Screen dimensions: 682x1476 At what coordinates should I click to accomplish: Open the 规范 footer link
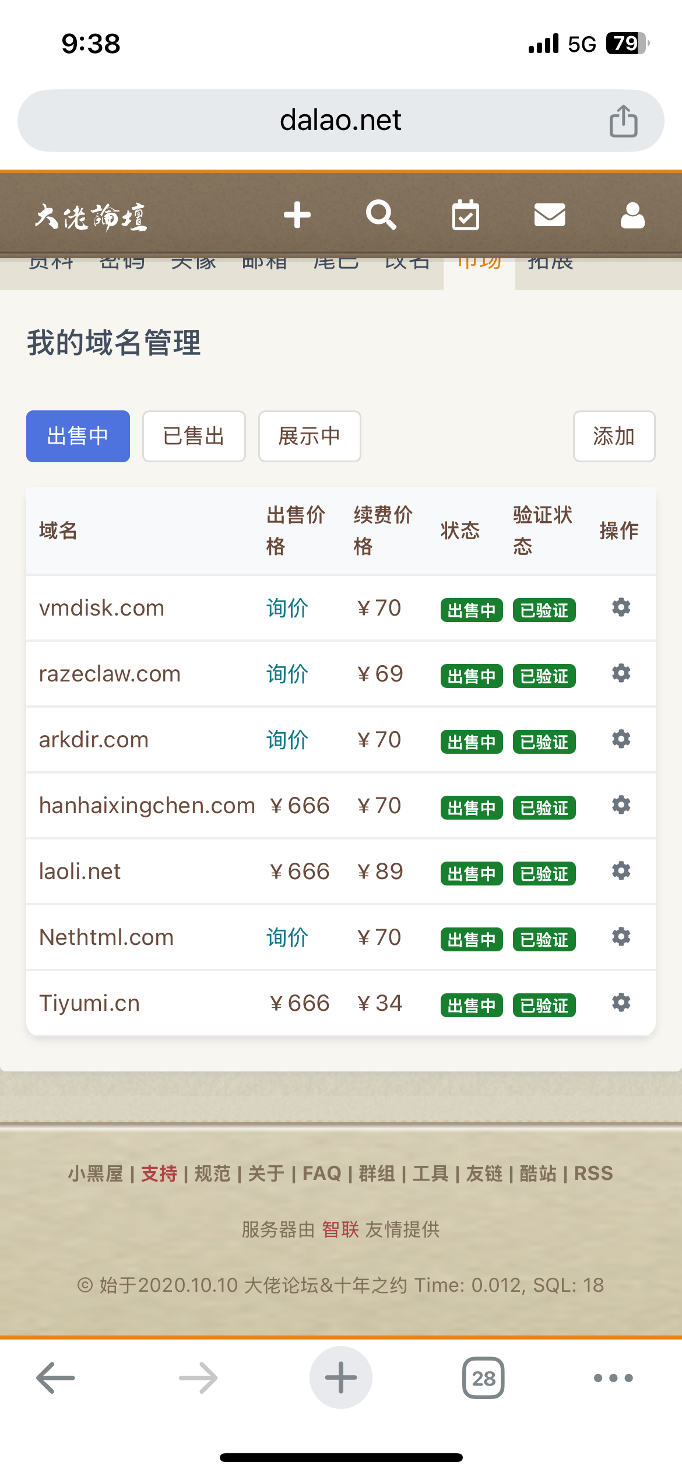coord(213,1173)
